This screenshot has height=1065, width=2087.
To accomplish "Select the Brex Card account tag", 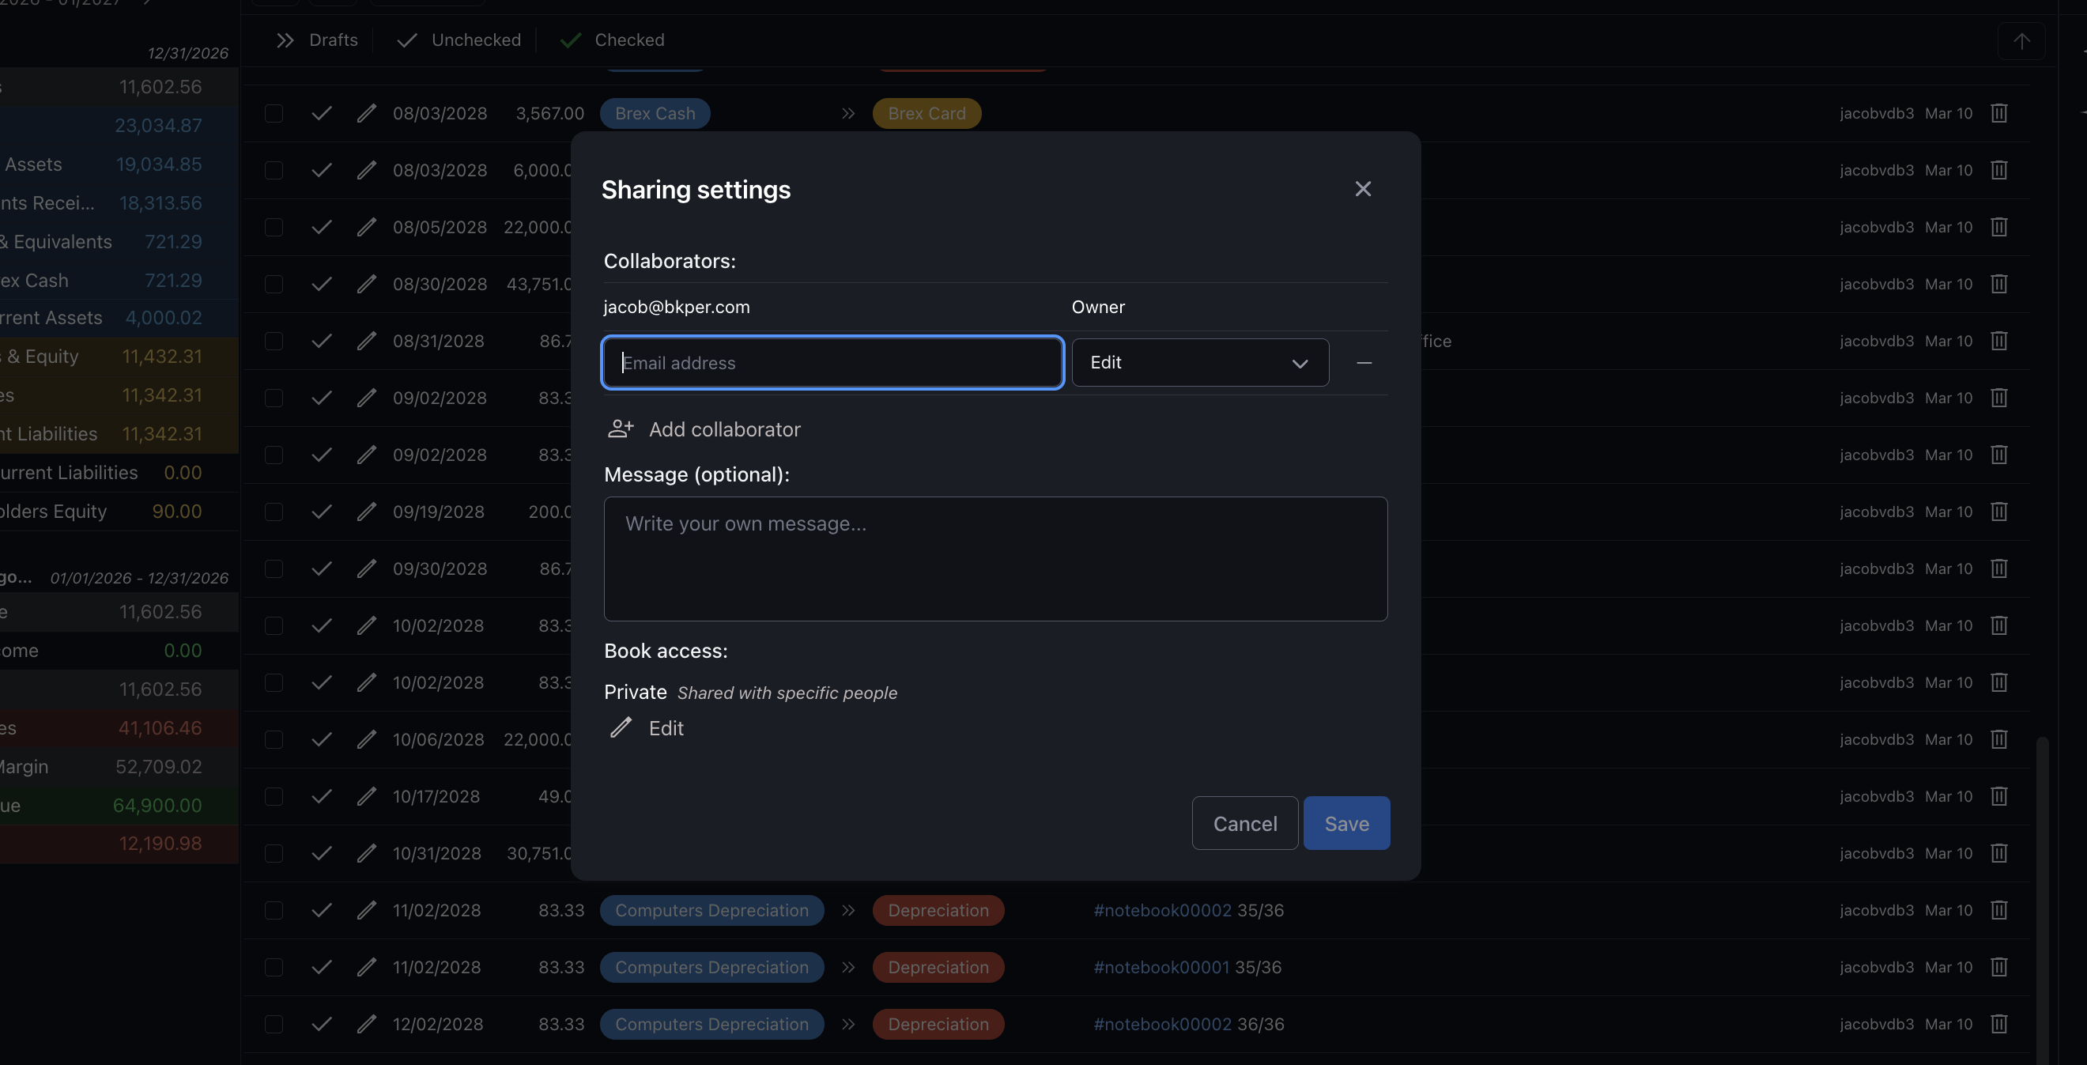I will pos(927,114).
